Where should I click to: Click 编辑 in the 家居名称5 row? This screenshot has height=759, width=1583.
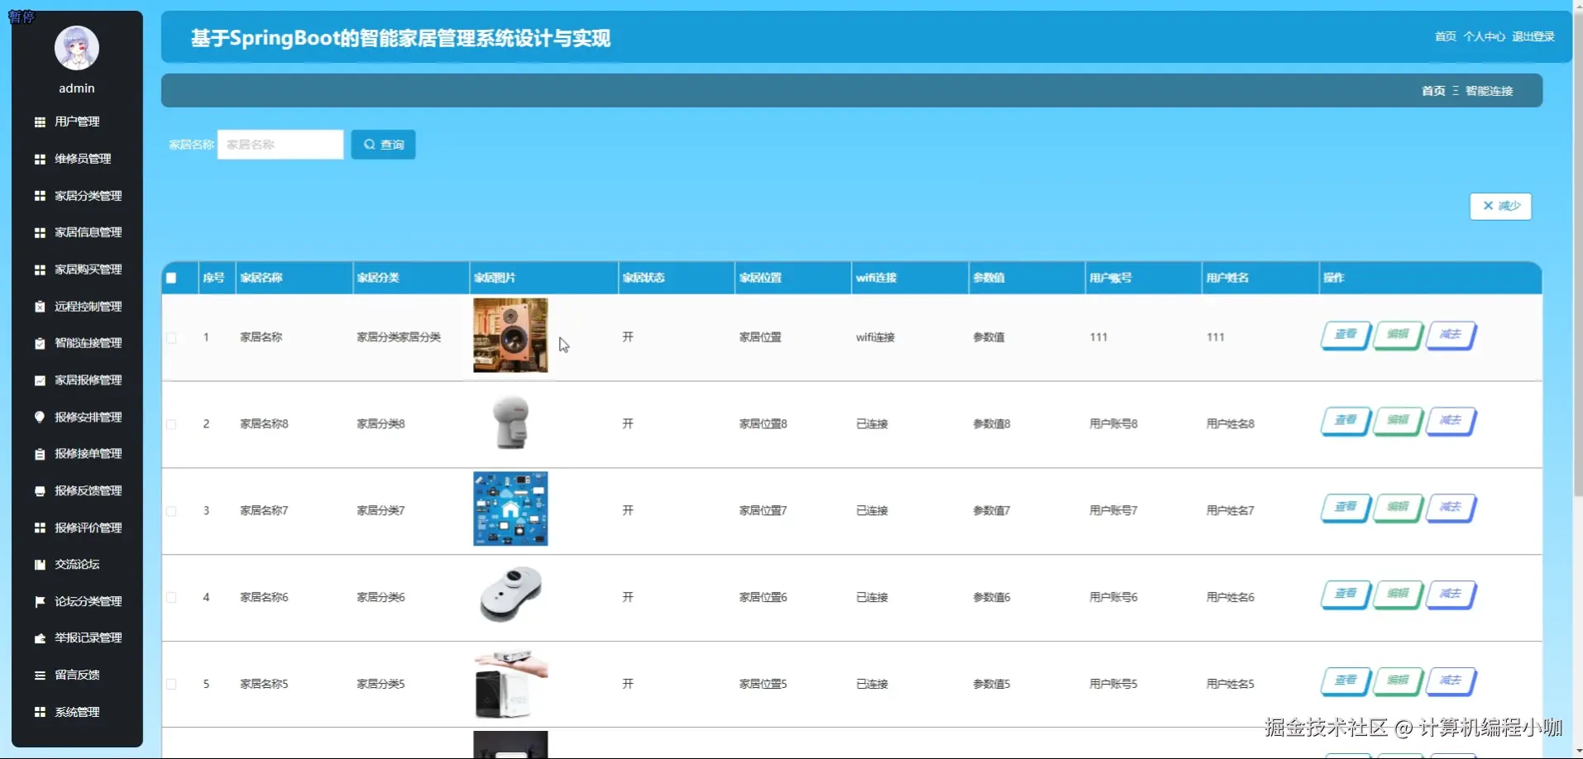pyautogui.click(x=1398, y=681)
